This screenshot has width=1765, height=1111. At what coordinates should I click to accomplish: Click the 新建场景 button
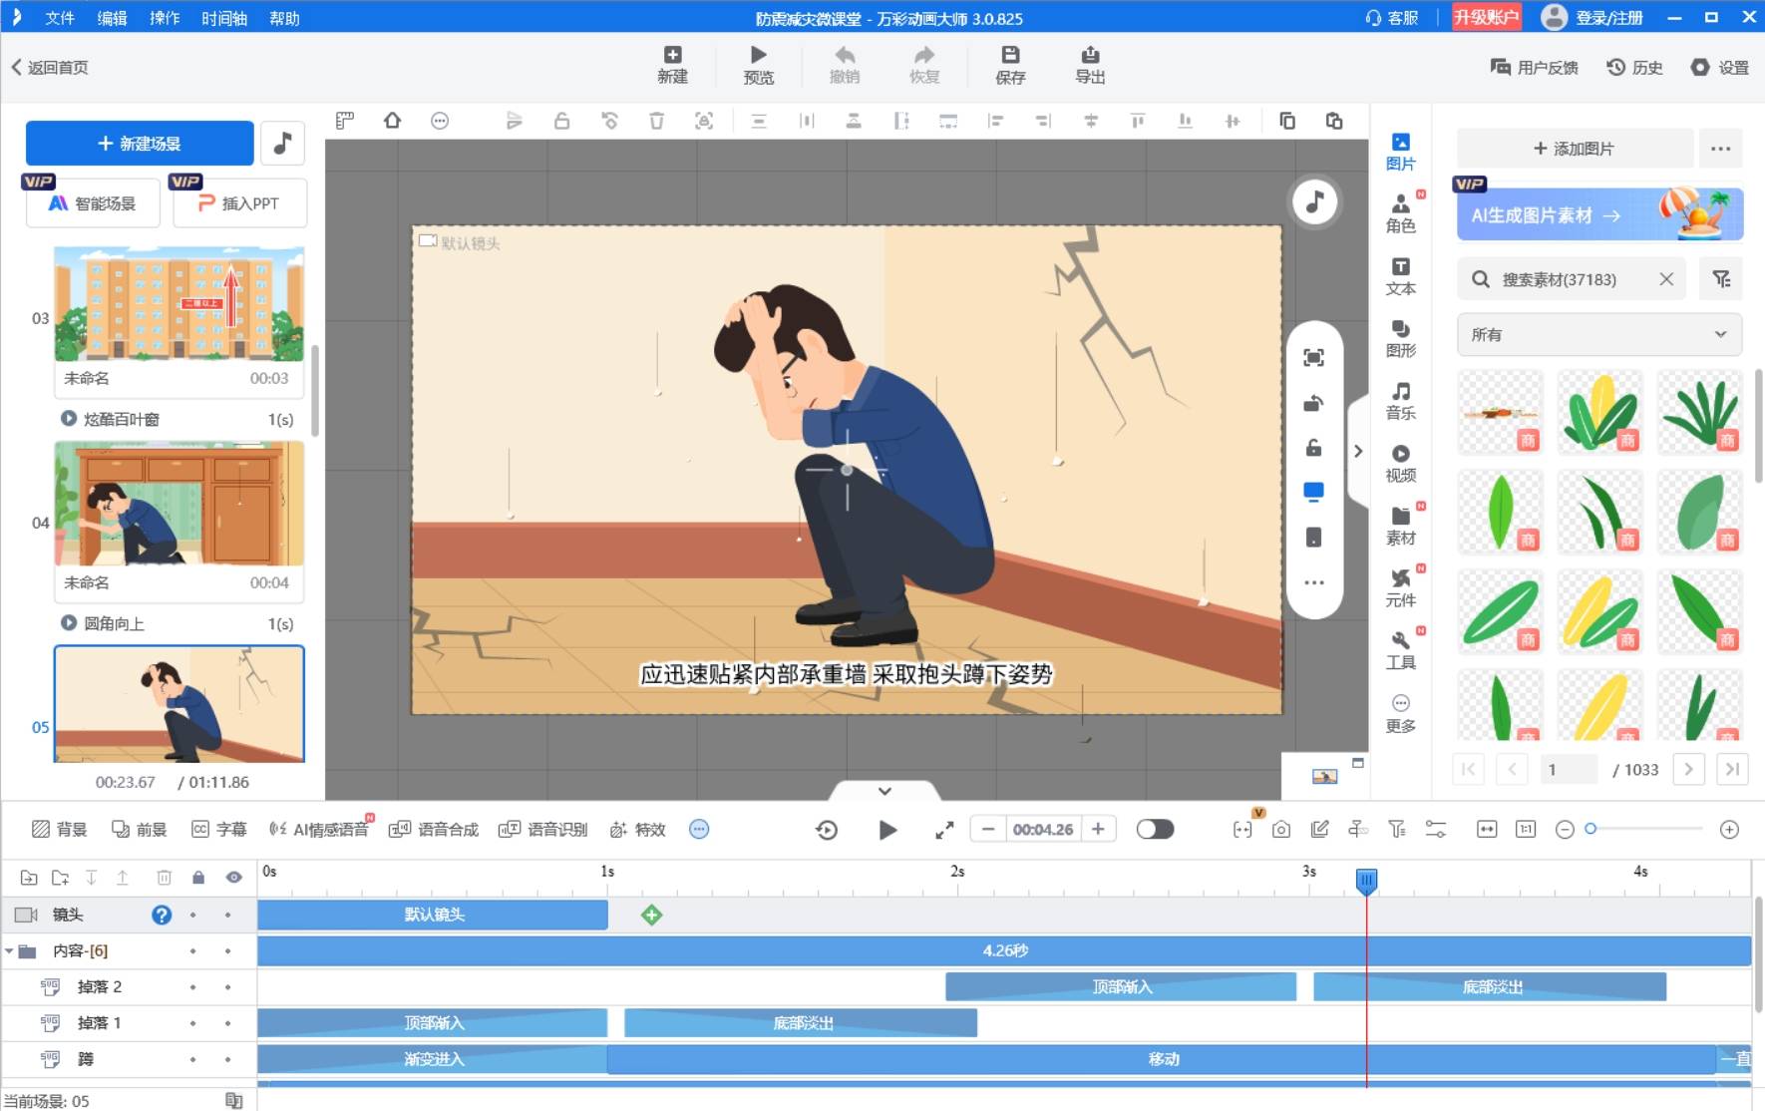tap(140, 144)
